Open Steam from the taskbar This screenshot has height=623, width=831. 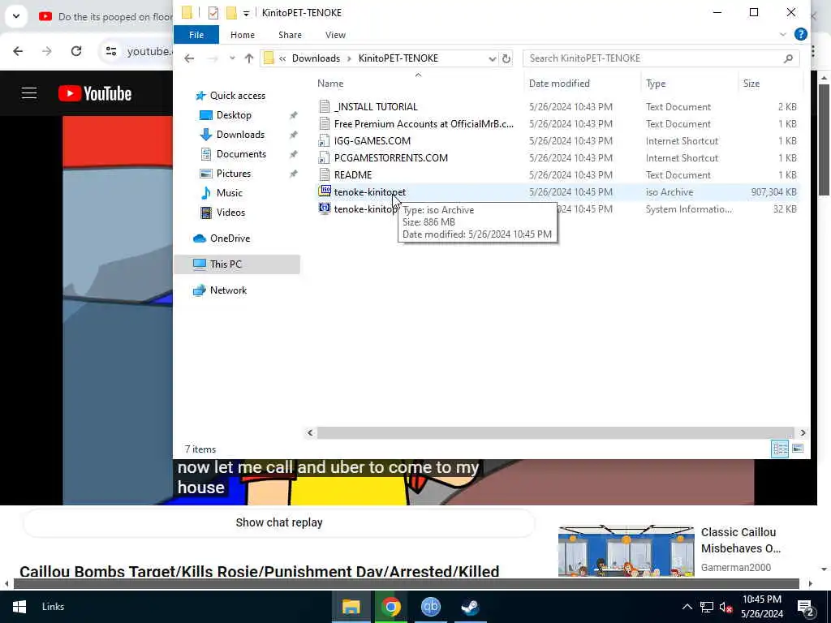point(470,607)
